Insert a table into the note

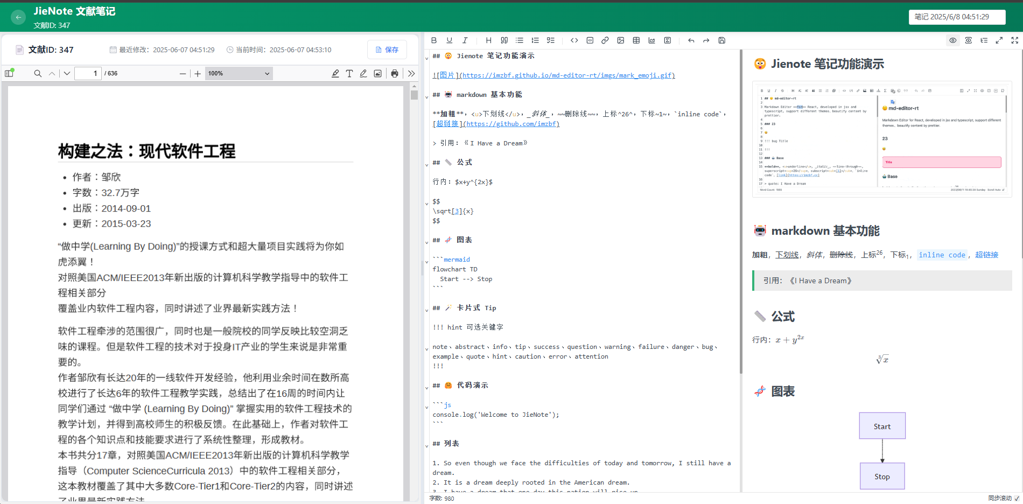[x=636, y=40]
